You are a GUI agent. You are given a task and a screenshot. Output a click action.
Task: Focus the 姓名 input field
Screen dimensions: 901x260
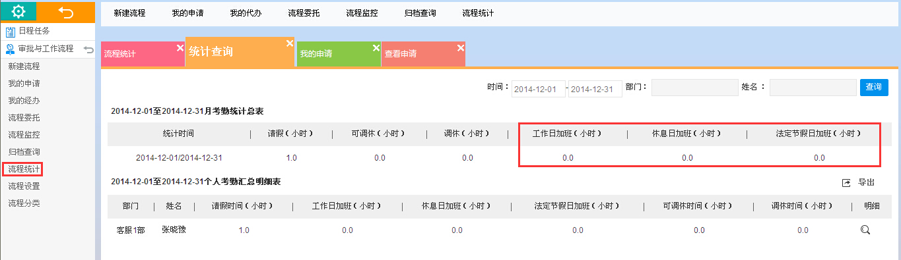[x=813, y=88]
